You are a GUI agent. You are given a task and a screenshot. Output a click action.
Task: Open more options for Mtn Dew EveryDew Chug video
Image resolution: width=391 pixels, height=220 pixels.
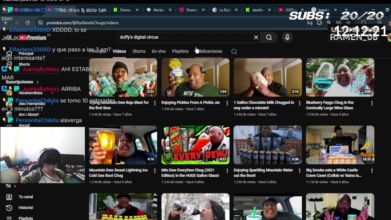click(227, 171)
